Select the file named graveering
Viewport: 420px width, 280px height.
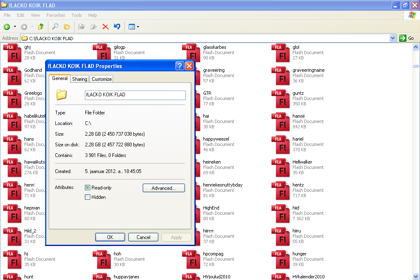[x=214, y=71]
